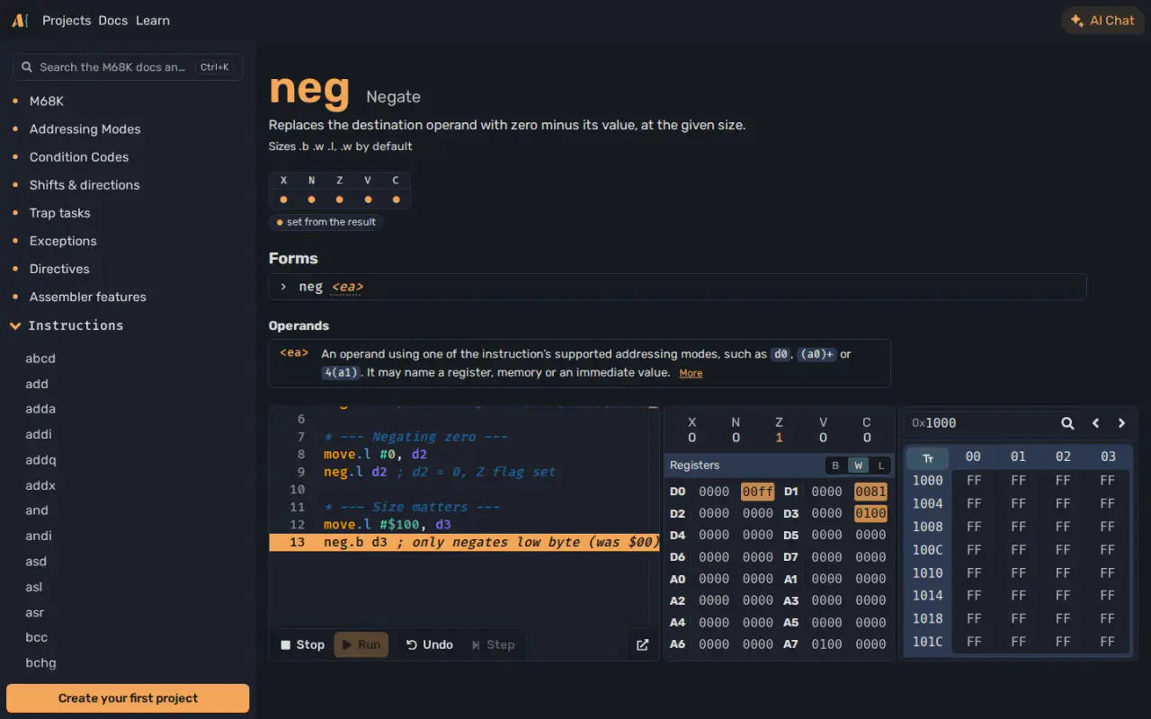Click the M68K docs search field
This screenshot has height=719, width=1151.
128,67
